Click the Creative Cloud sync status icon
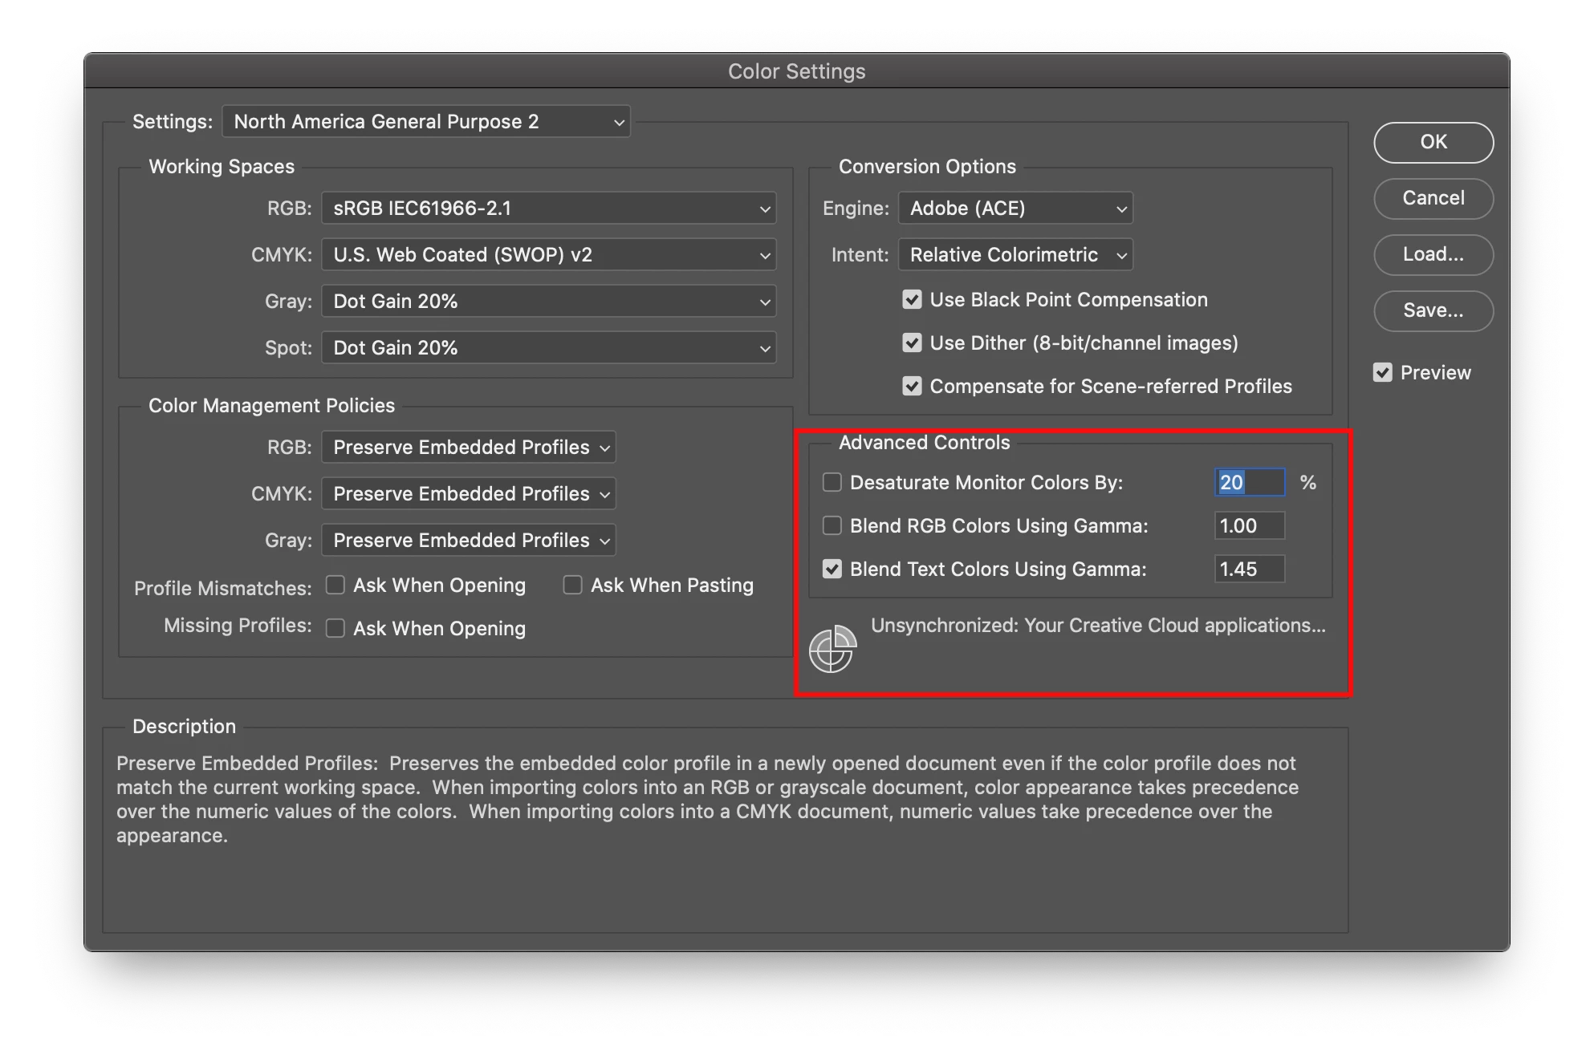Image resolution: width=1594 pixels, height=1062 pixels. point(832,649)
